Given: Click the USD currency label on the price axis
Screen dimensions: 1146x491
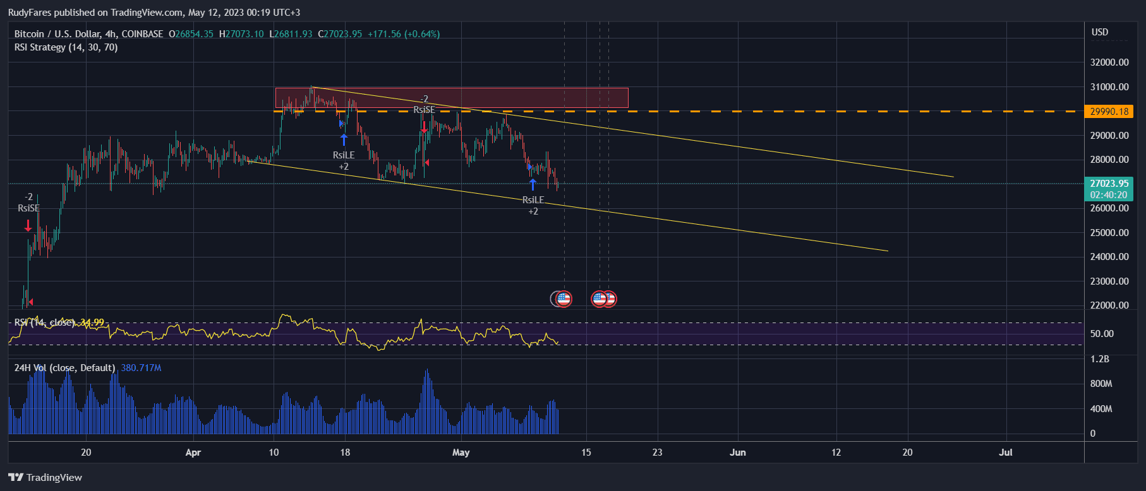Looking at the screenshot, I should point(1100,32).
